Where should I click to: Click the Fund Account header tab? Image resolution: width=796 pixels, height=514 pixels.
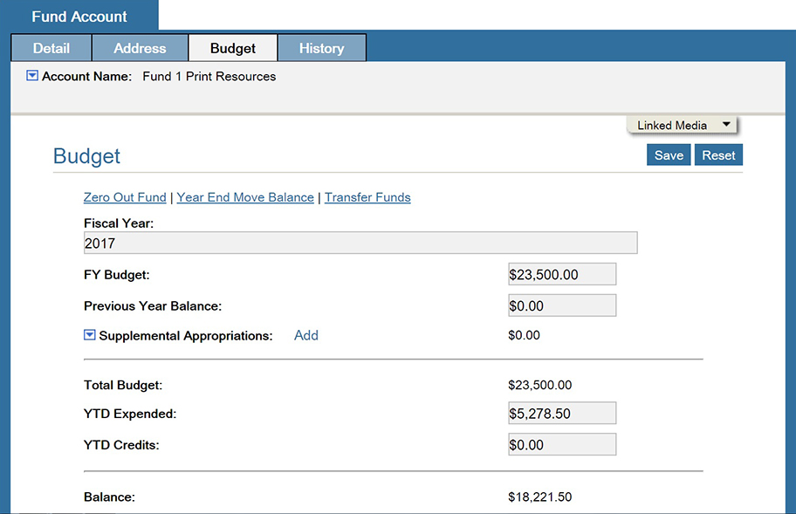(79, 17)
